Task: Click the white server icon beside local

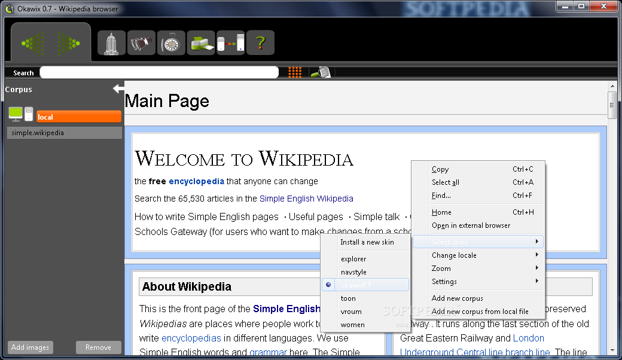Action: [29, 114]
